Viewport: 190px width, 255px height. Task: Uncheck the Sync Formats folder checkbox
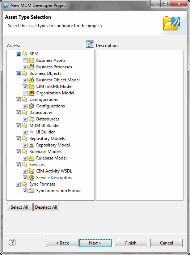pyautogui.click(x=18, y=184)
